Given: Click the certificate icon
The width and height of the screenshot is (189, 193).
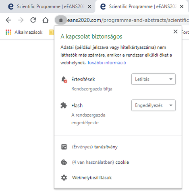Looking at the screenshot, I should (64, 147).
